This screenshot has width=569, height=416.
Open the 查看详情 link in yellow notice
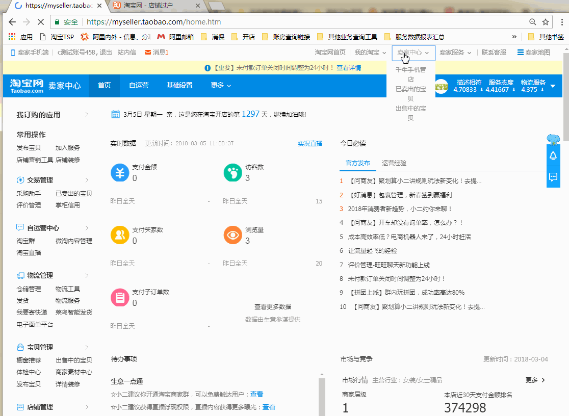349,67
